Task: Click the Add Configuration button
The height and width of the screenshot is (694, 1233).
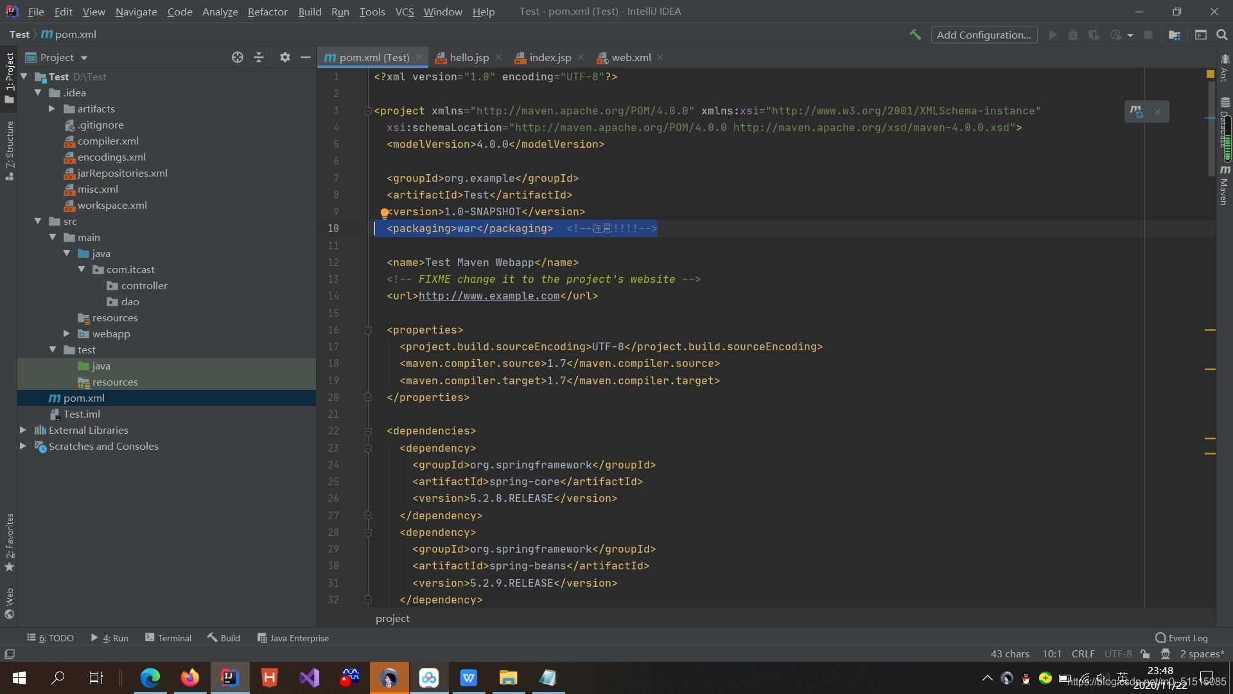Action: (x=984, y=35)
